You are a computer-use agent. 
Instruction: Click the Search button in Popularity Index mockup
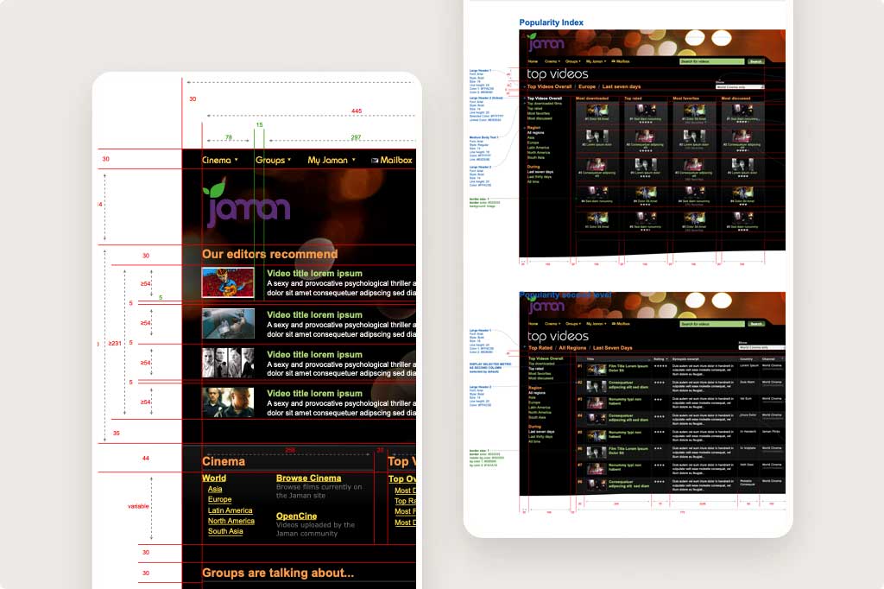756,61
